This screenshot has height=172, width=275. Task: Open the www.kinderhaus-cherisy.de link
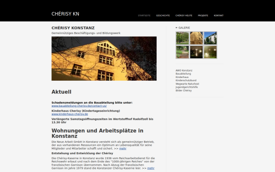tap(70, 114)
